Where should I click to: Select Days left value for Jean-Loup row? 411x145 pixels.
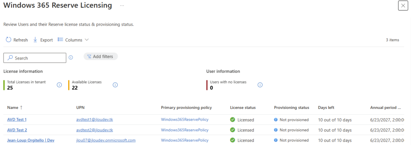335,140
